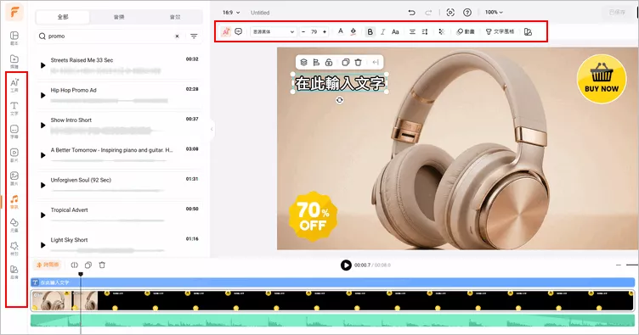The width and height of the screenshot is (639, 335).
Task: Open the Effects panel in left sidebar
Action: (x=14, y=248)
